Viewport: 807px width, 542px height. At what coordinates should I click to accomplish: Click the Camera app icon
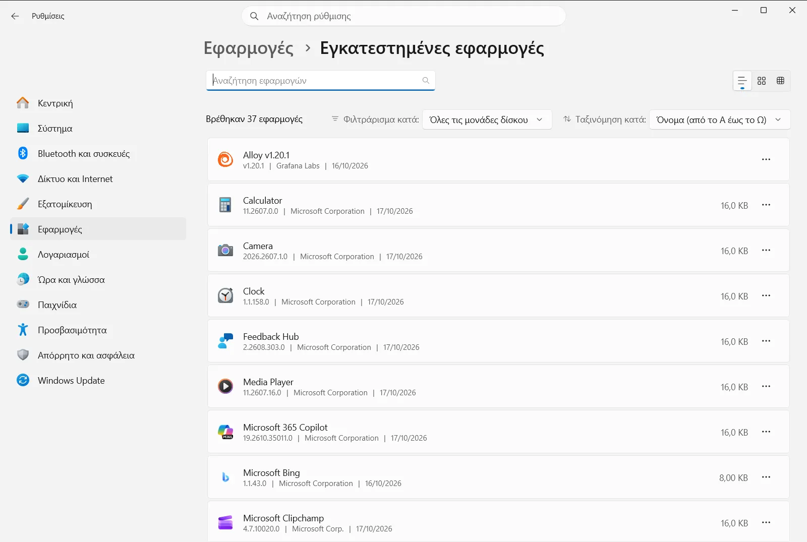click(x=225, y=250)
